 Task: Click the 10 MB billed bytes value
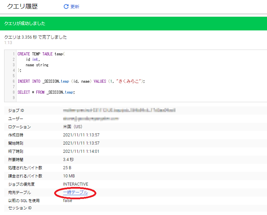(69, 176)
